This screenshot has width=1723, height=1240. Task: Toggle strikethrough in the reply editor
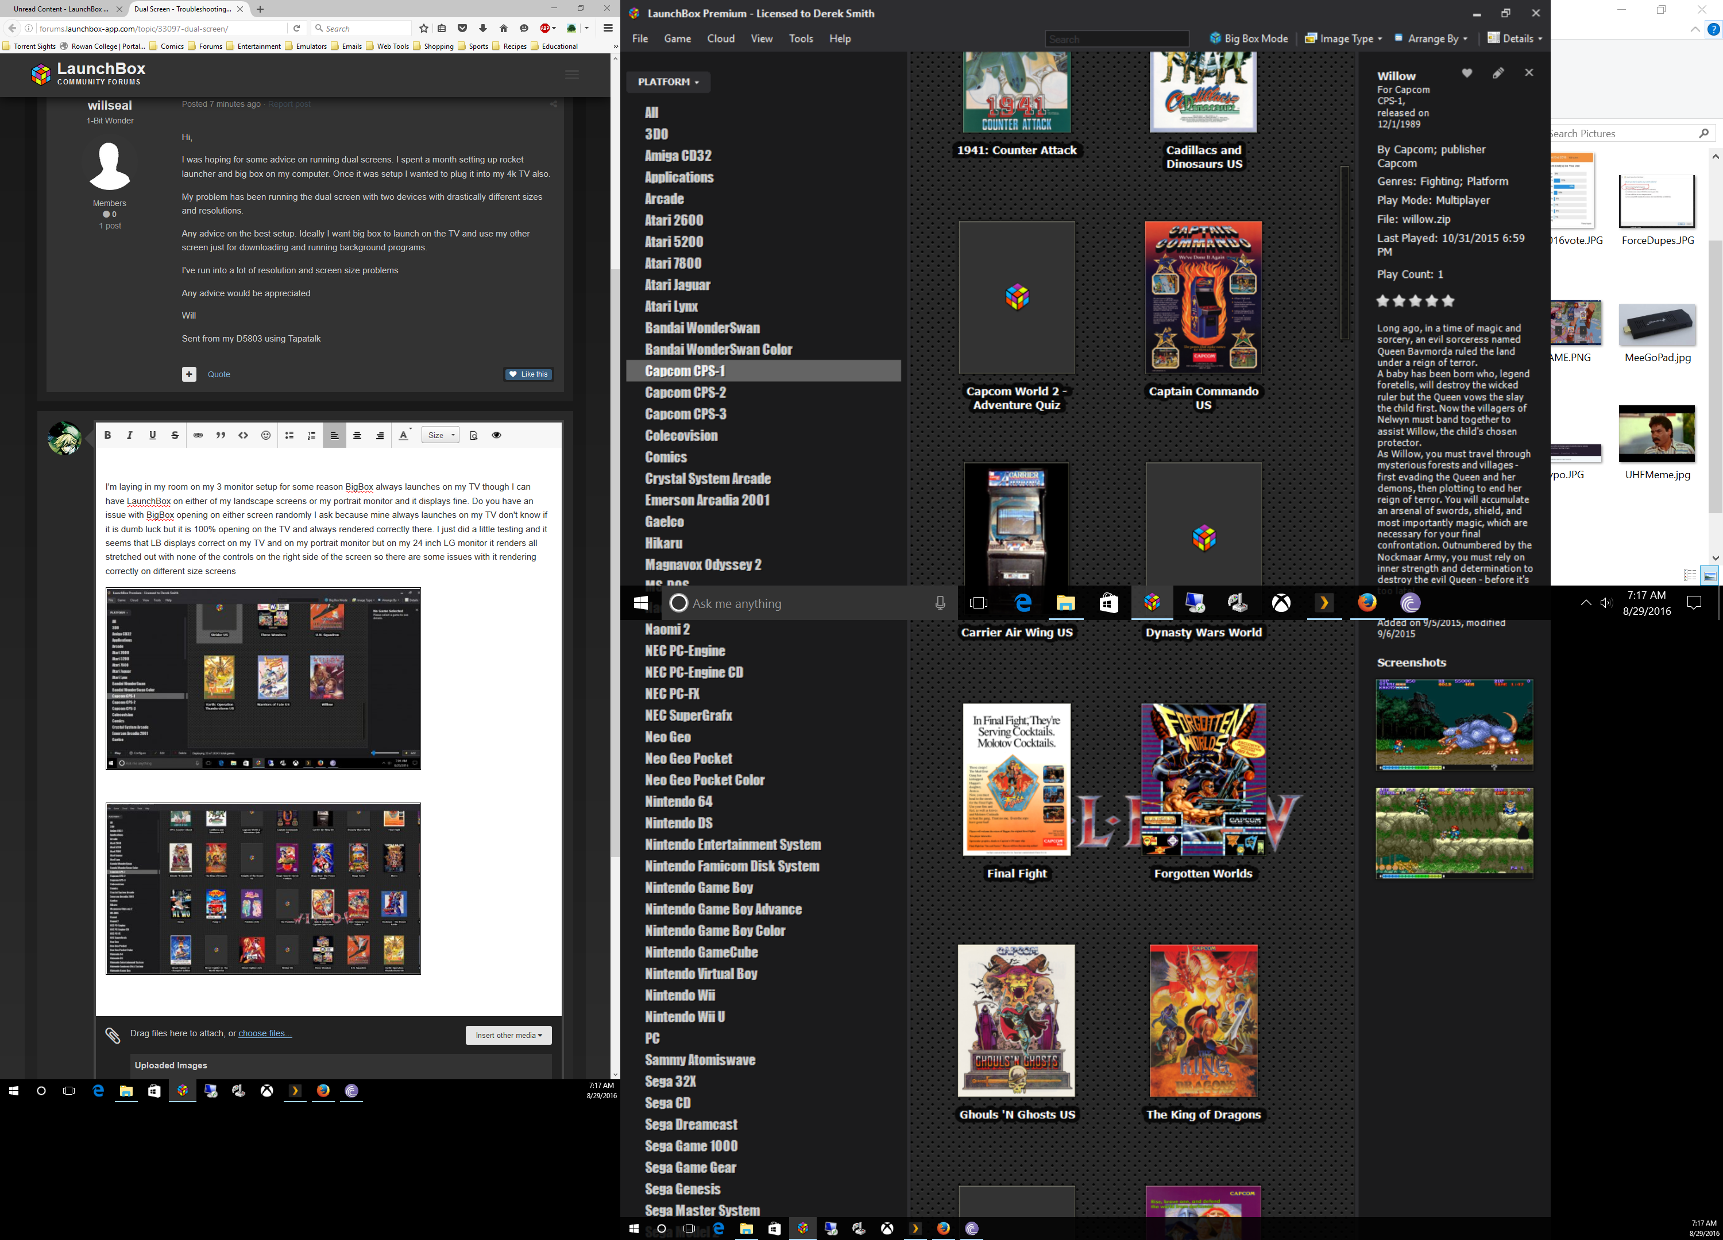point(175,435)
